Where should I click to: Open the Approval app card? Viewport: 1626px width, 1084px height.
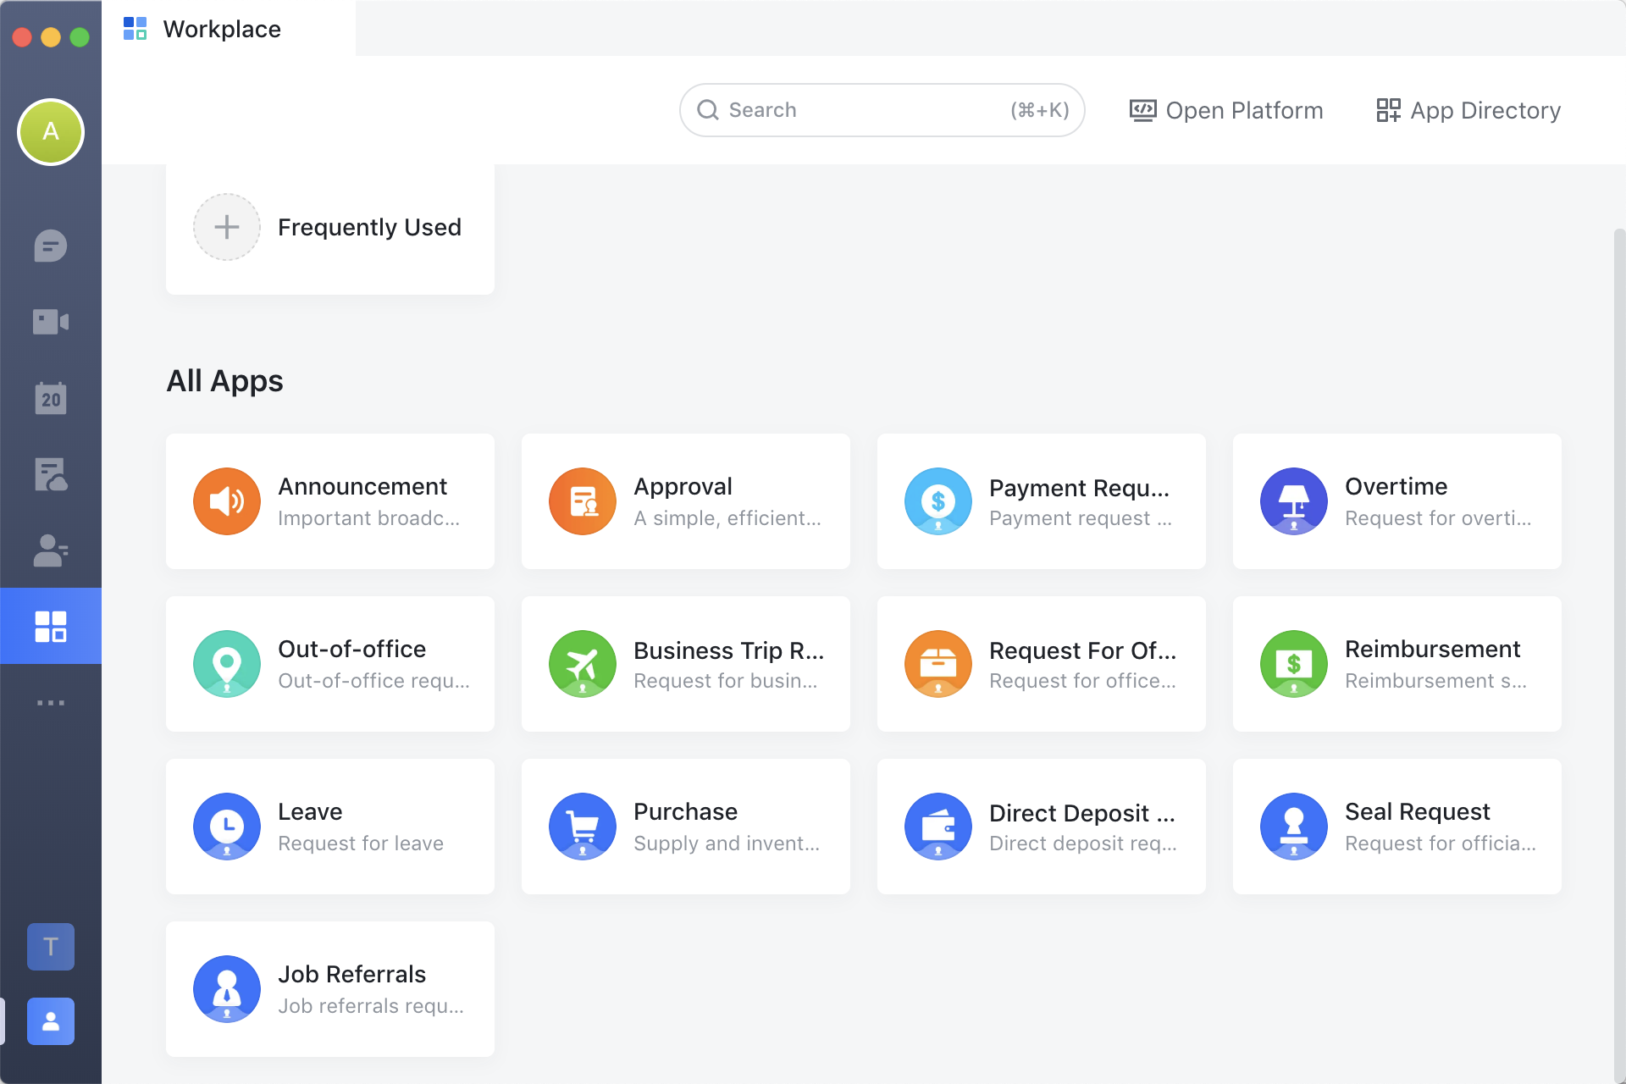pyautogui.click(x=686, y=501)
